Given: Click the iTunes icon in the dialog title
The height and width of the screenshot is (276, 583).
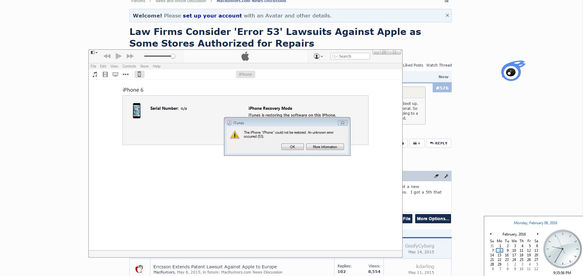Looking at the screenshot, I should (229, 123).
